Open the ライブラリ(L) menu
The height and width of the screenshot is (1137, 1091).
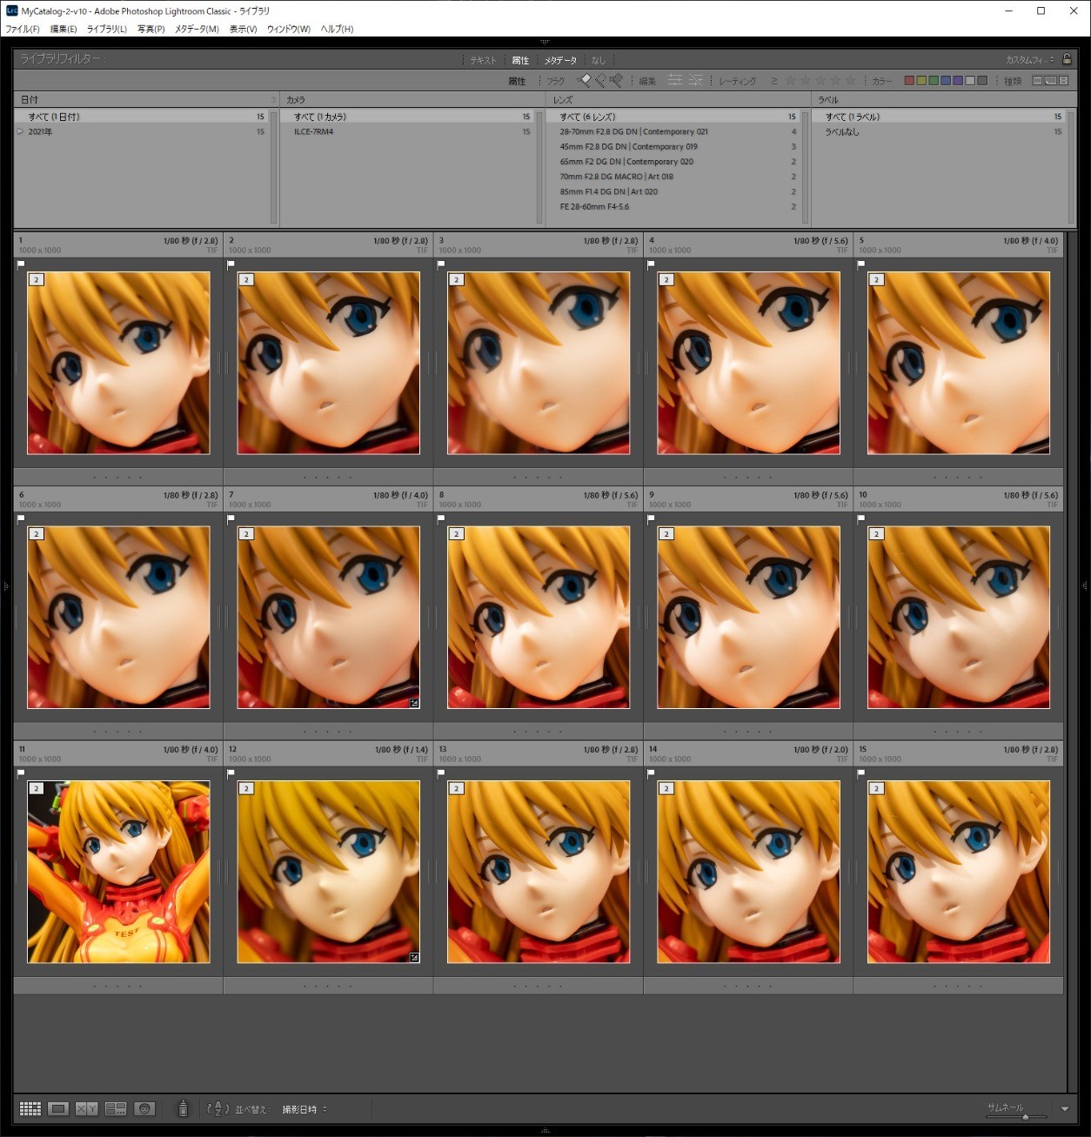click(107, 29)
